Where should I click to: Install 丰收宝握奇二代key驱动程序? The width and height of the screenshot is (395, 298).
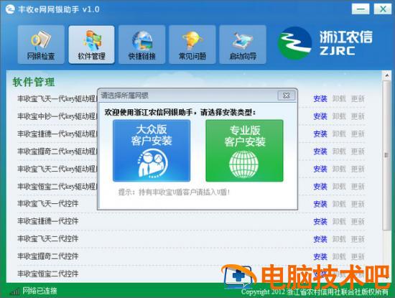point(320,152)
